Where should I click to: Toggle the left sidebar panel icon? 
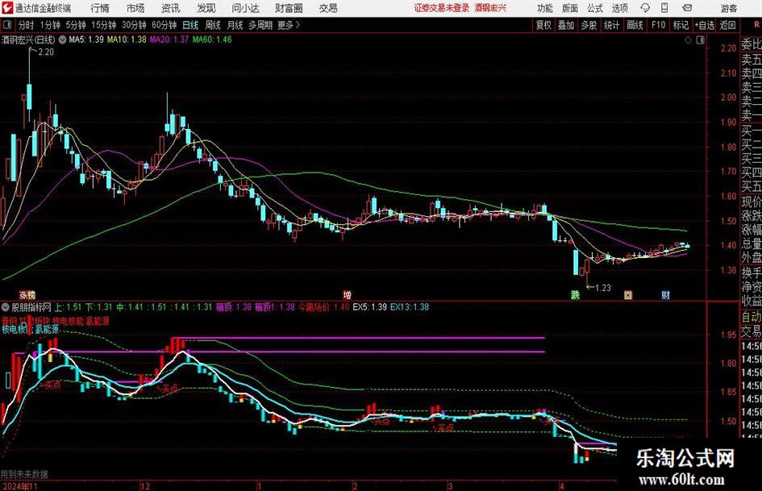click(x=6, y=25)
